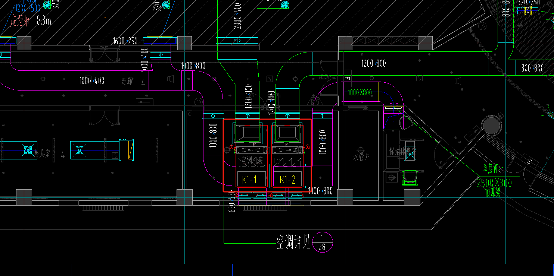The height and width of the screenshot is (276, 554).
Task: Click the floor drain symbol beside green equipment
Action: tap(391, 177)
